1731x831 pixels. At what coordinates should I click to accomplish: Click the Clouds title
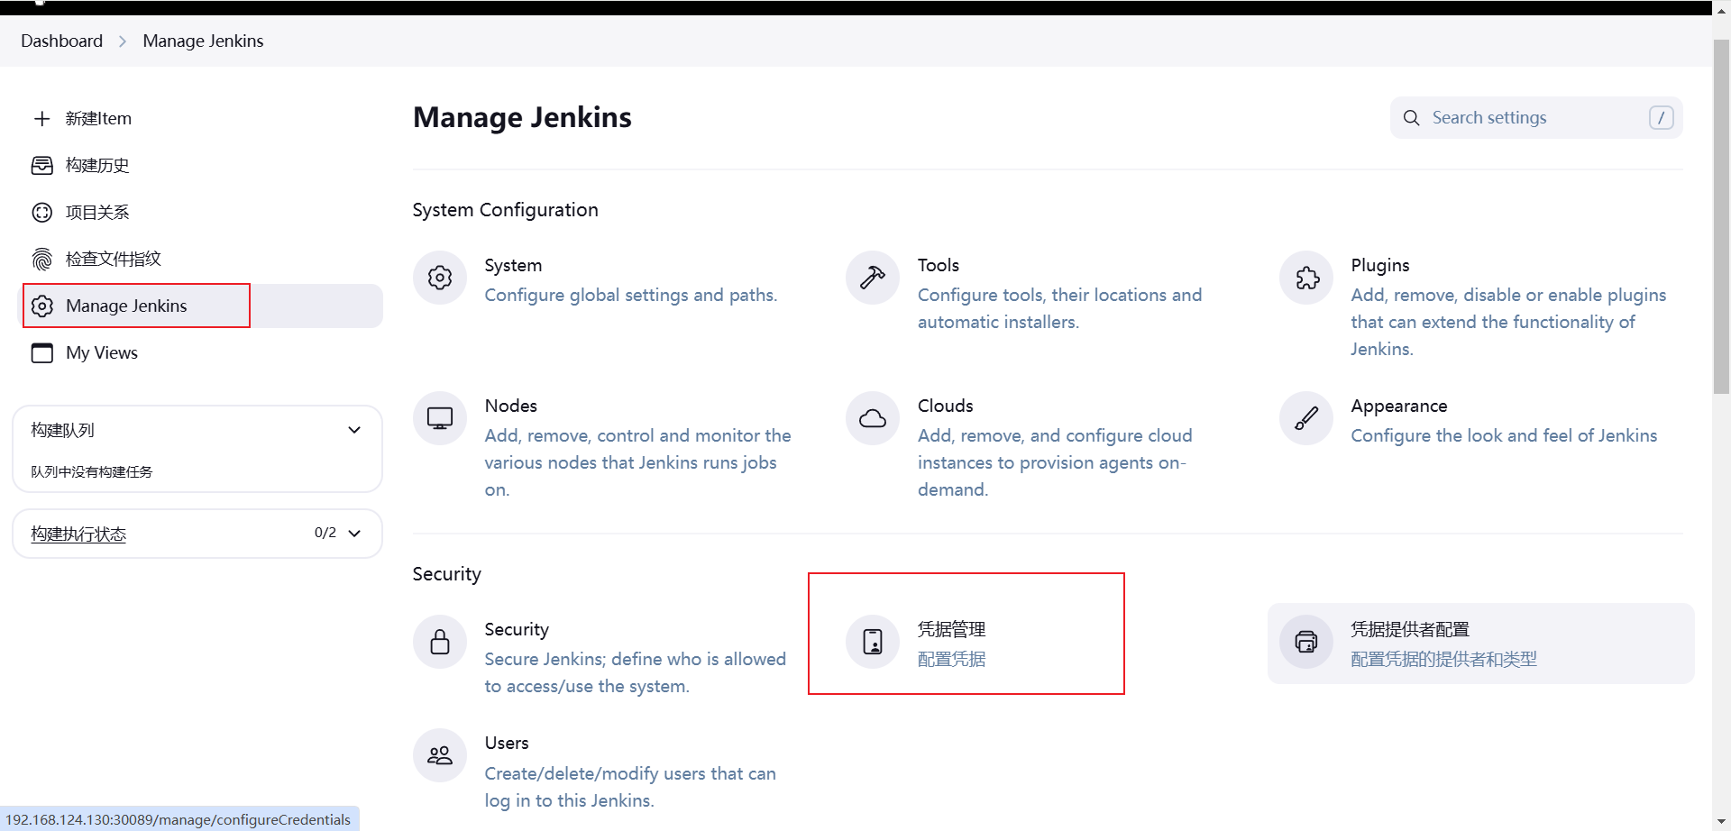pyautogui.click(x=946, y=406)
